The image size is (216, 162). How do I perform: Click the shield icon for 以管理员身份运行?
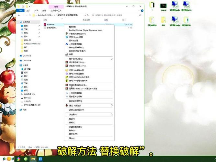coord(67,33)
